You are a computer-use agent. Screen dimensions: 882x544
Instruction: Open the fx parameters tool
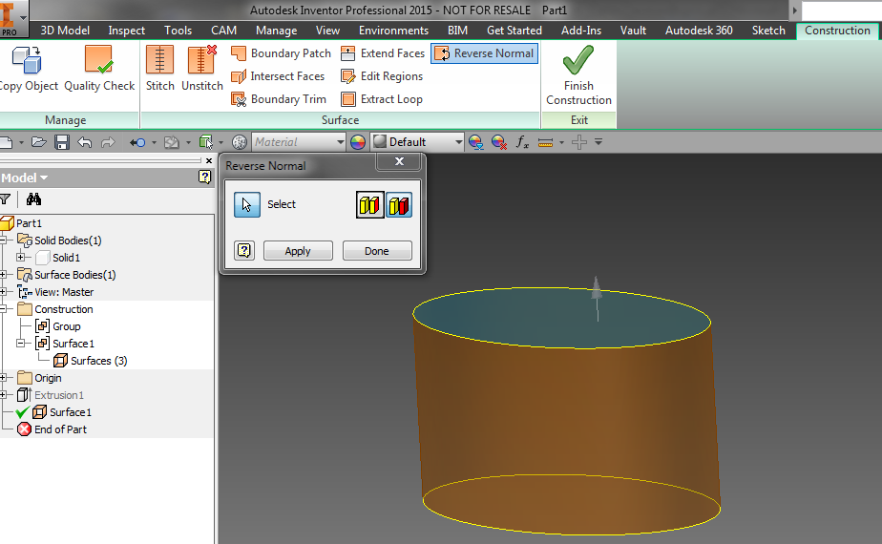click(522, 142)
